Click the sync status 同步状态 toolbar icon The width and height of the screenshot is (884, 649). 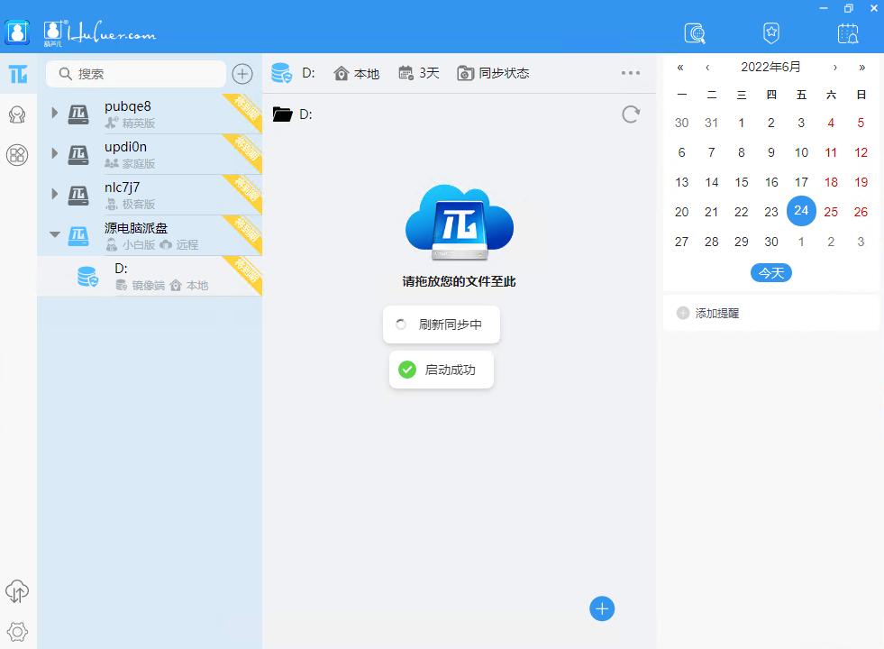tap(492, 73)
